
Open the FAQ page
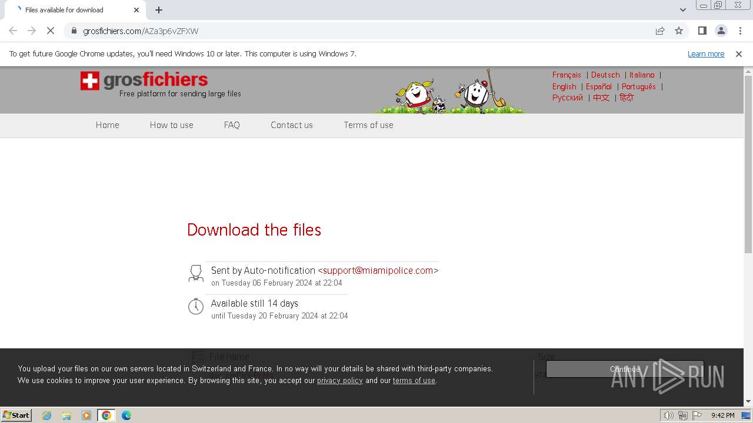(232, 125)
